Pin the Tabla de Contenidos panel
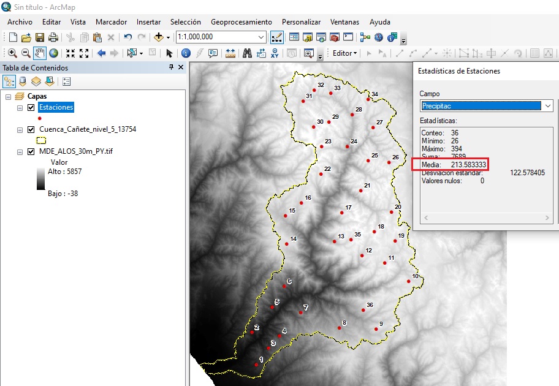Screen dimensions: 559x386 172,67
